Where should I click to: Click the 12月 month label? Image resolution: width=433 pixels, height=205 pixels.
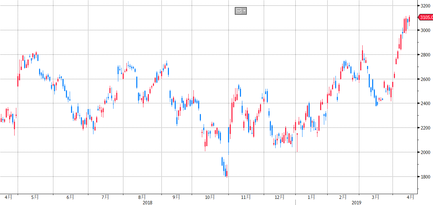279,197
